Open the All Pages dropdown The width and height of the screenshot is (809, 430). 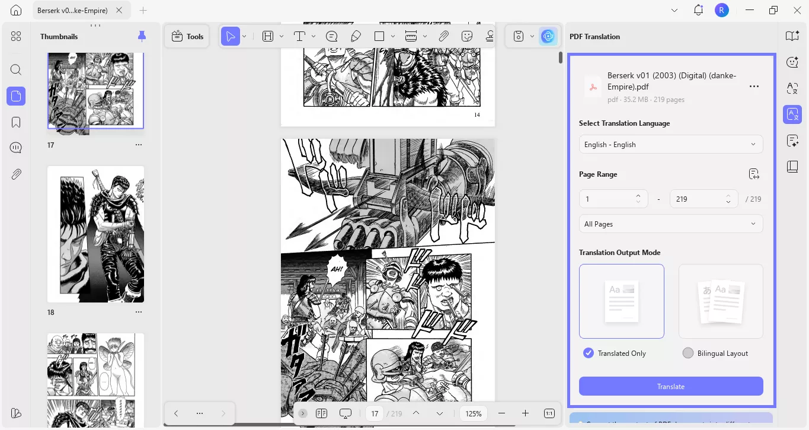671,224
